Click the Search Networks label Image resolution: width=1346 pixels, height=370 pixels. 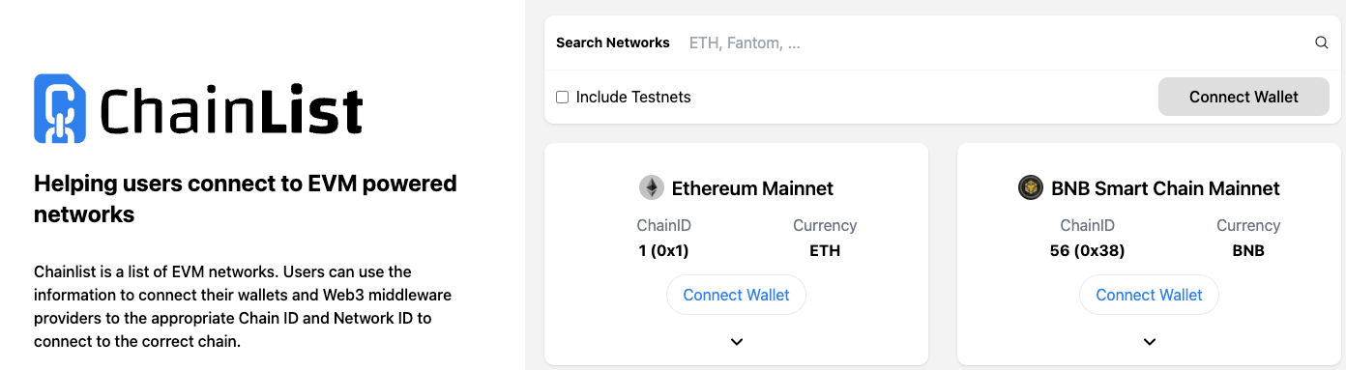(613, 43)
